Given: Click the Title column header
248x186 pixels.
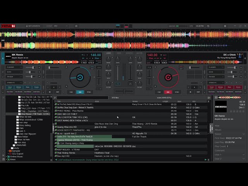Looking at the screenshot, I should (59, 102).
